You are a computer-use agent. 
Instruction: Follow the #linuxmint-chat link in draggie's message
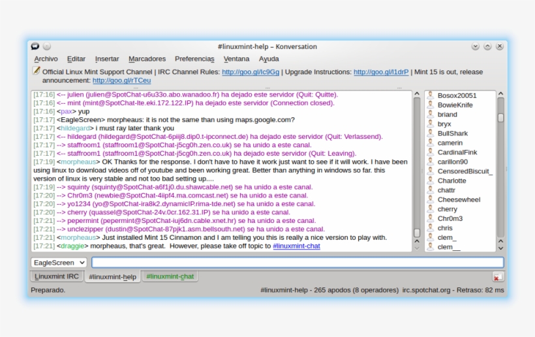click(x=296, y=246)
